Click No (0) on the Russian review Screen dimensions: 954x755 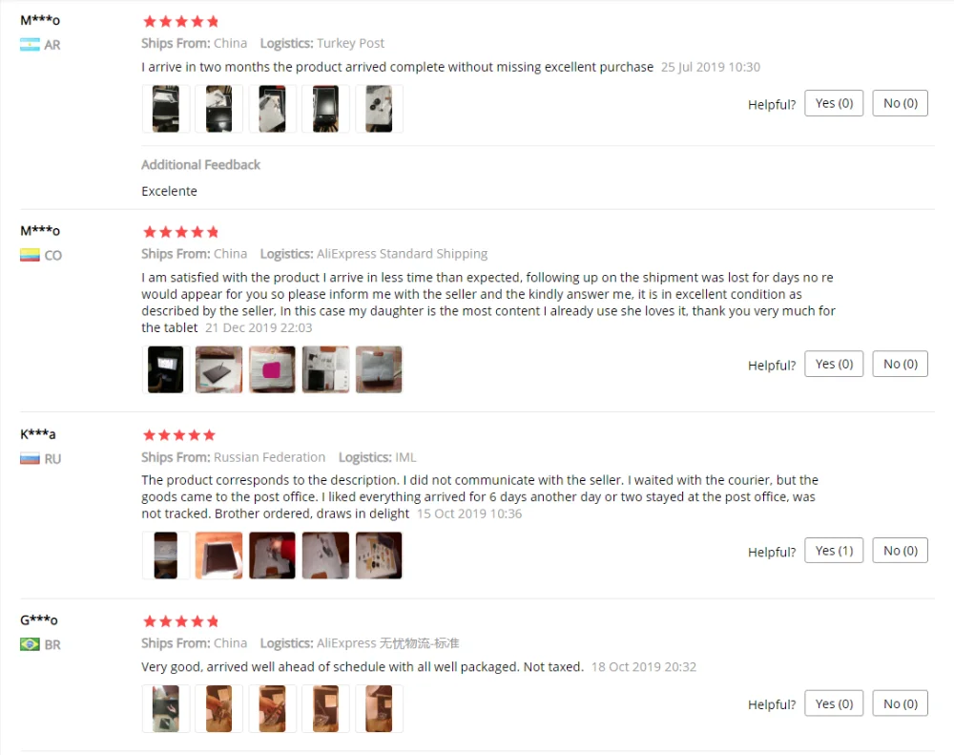(900, 551)
